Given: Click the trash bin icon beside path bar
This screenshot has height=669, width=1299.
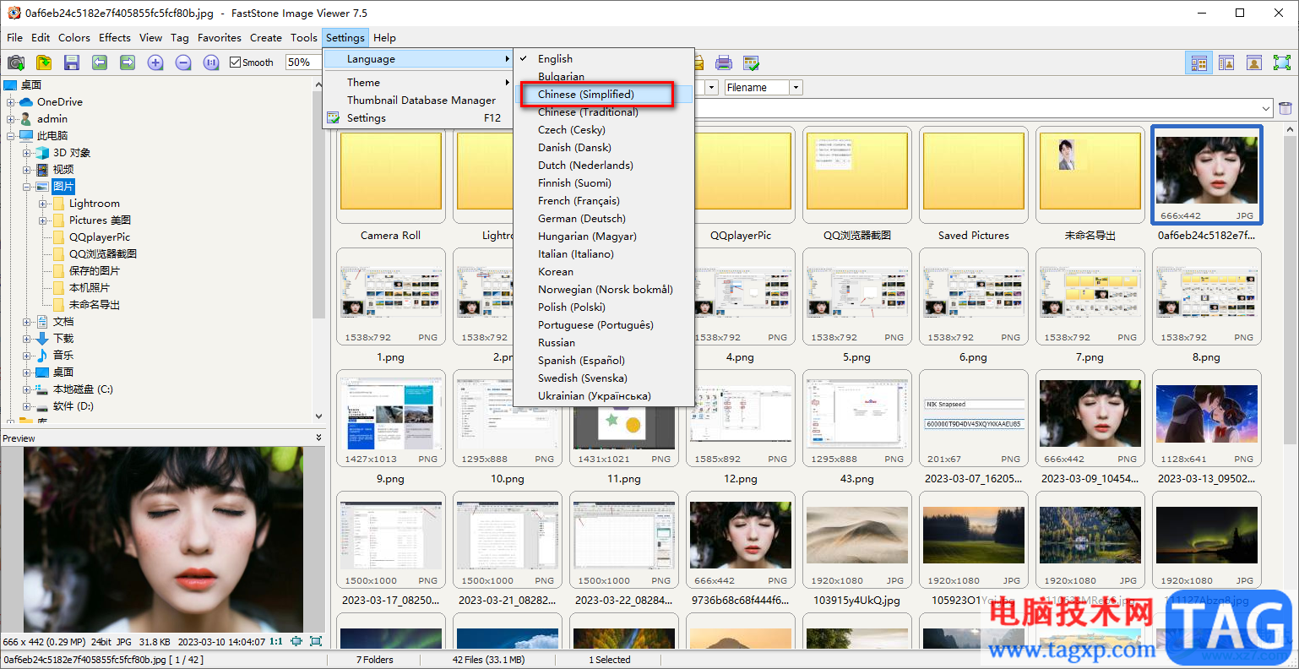Looking at the screenshot, I should pos(1285,108).
